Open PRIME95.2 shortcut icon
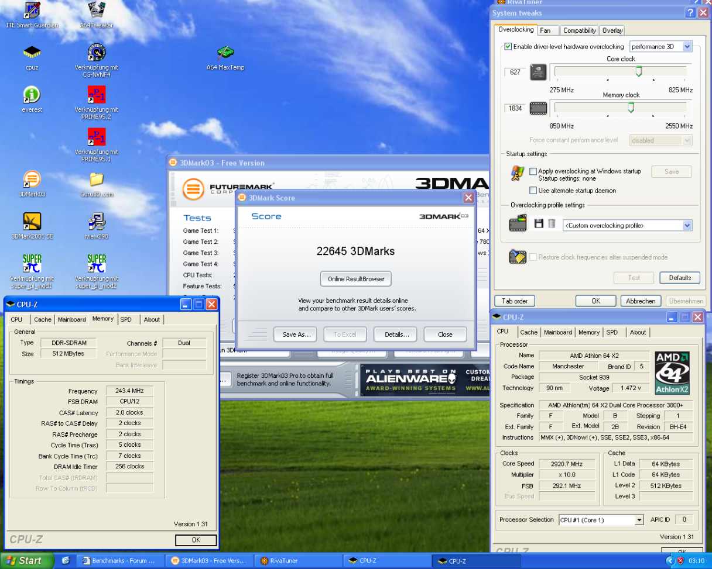Viewport: 712px width, 569px height. pos(97,95)
